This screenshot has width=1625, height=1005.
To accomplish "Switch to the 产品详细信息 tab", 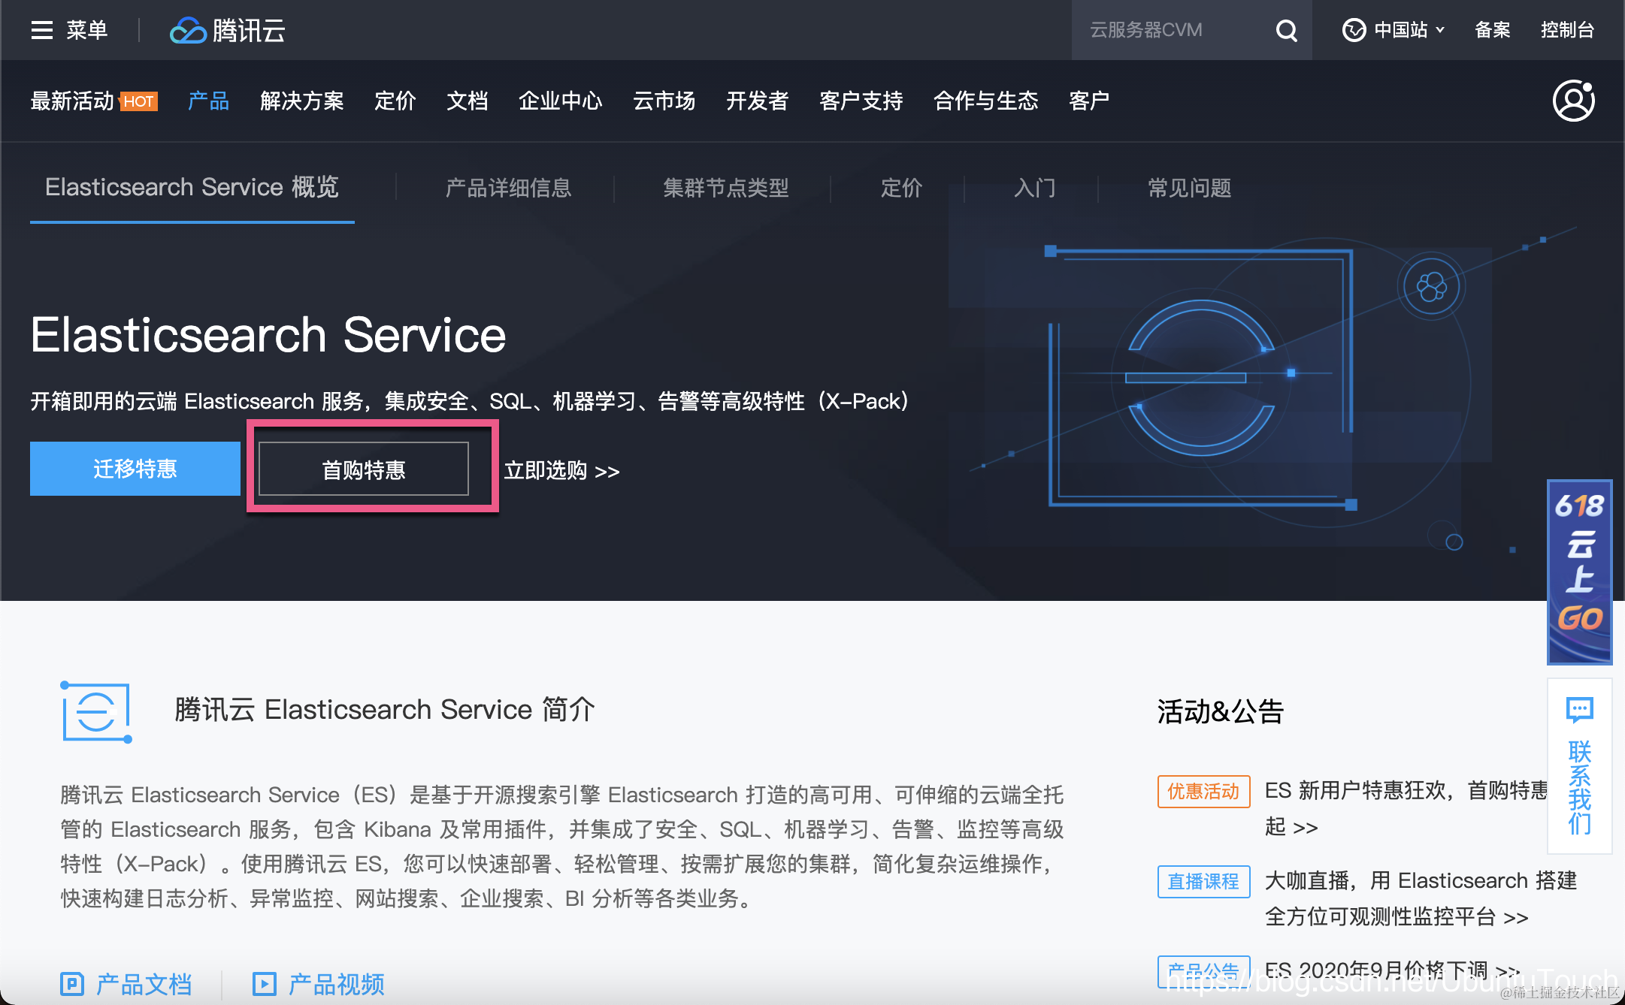I will click(508, 188).
